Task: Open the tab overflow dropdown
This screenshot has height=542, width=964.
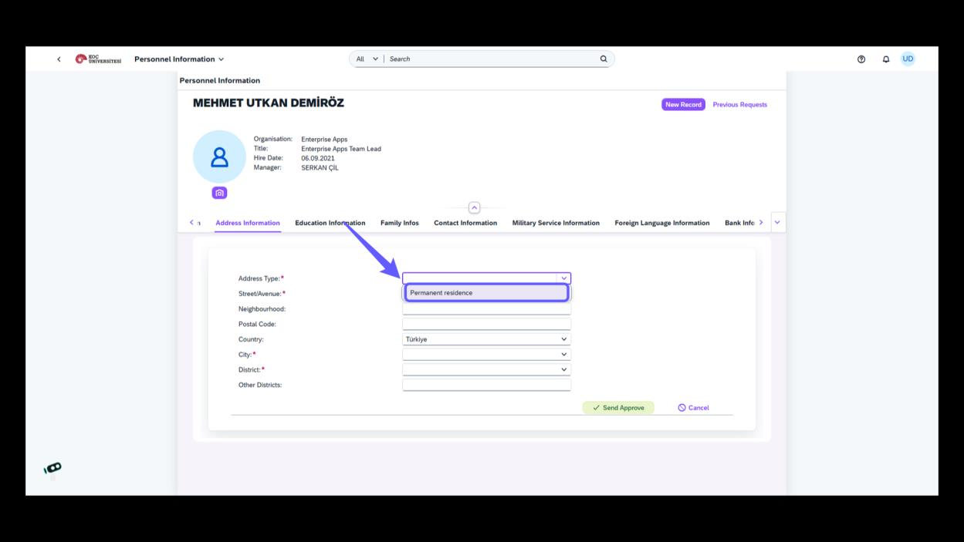Action: (x=777, y=222)
